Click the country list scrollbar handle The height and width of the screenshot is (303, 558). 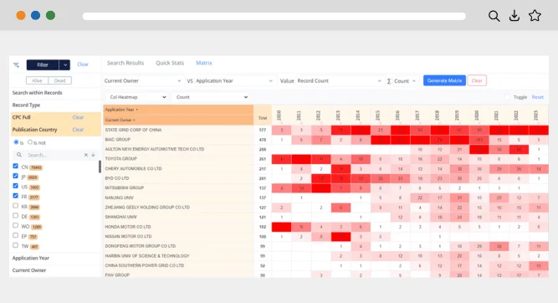point(100,167)
